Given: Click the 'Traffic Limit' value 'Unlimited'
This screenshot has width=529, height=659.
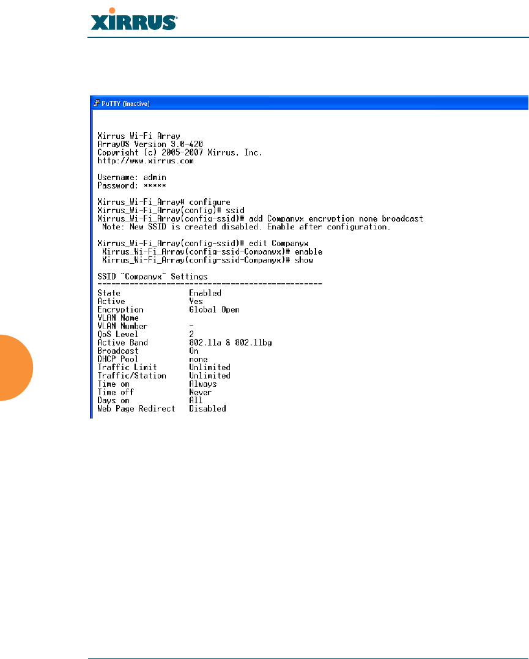Looking at the screenshot, I should pos(210,367).
